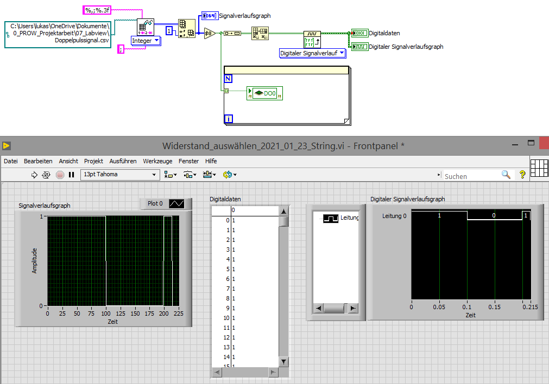Expand the Integer type selector
The width and height of the screenshot is (549, 384).
coord(146,41)
